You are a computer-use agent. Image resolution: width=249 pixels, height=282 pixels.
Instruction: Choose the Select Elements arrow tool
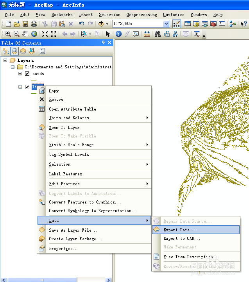point(108,34)
